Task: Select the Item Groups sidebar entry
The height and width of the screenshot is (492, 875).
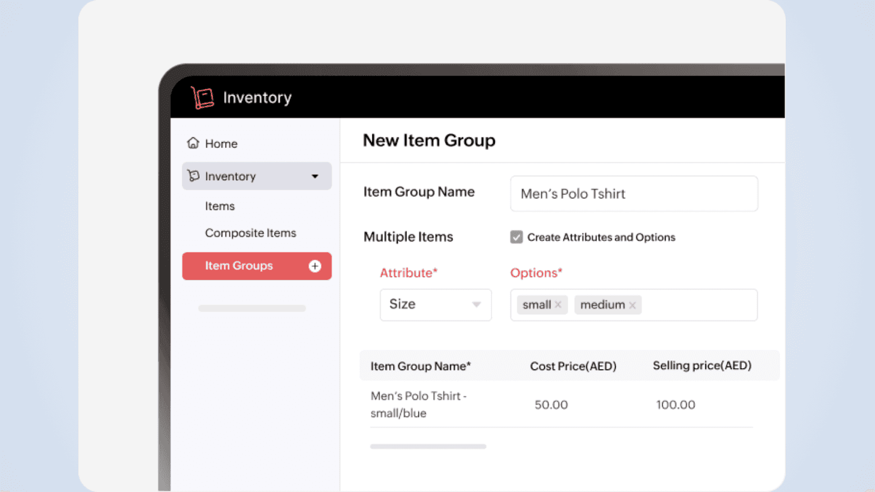Action: [239, 266]
